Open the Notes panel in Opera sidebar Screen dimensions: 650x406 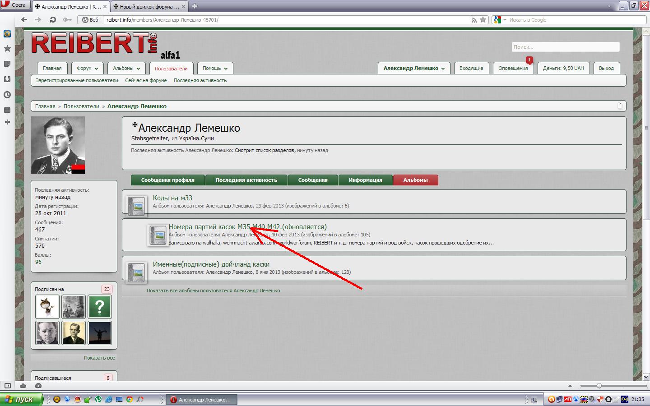click(x=7, y=64)
